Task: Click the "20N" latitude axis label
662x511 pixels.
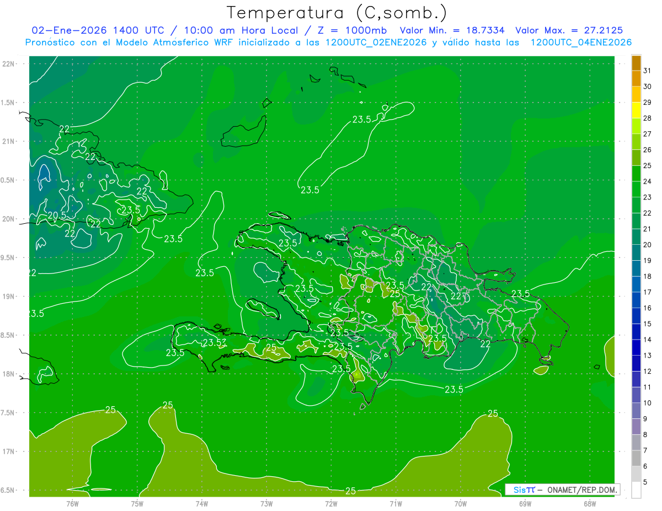Action: pyautogui.click(x=8, y=219)
